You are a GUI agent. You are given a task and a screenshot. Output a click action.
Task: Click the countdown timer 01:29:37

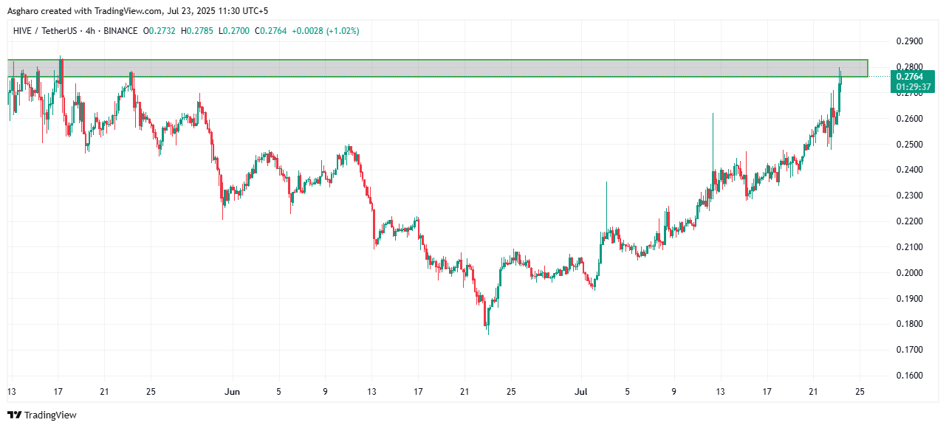pos(913,86)
